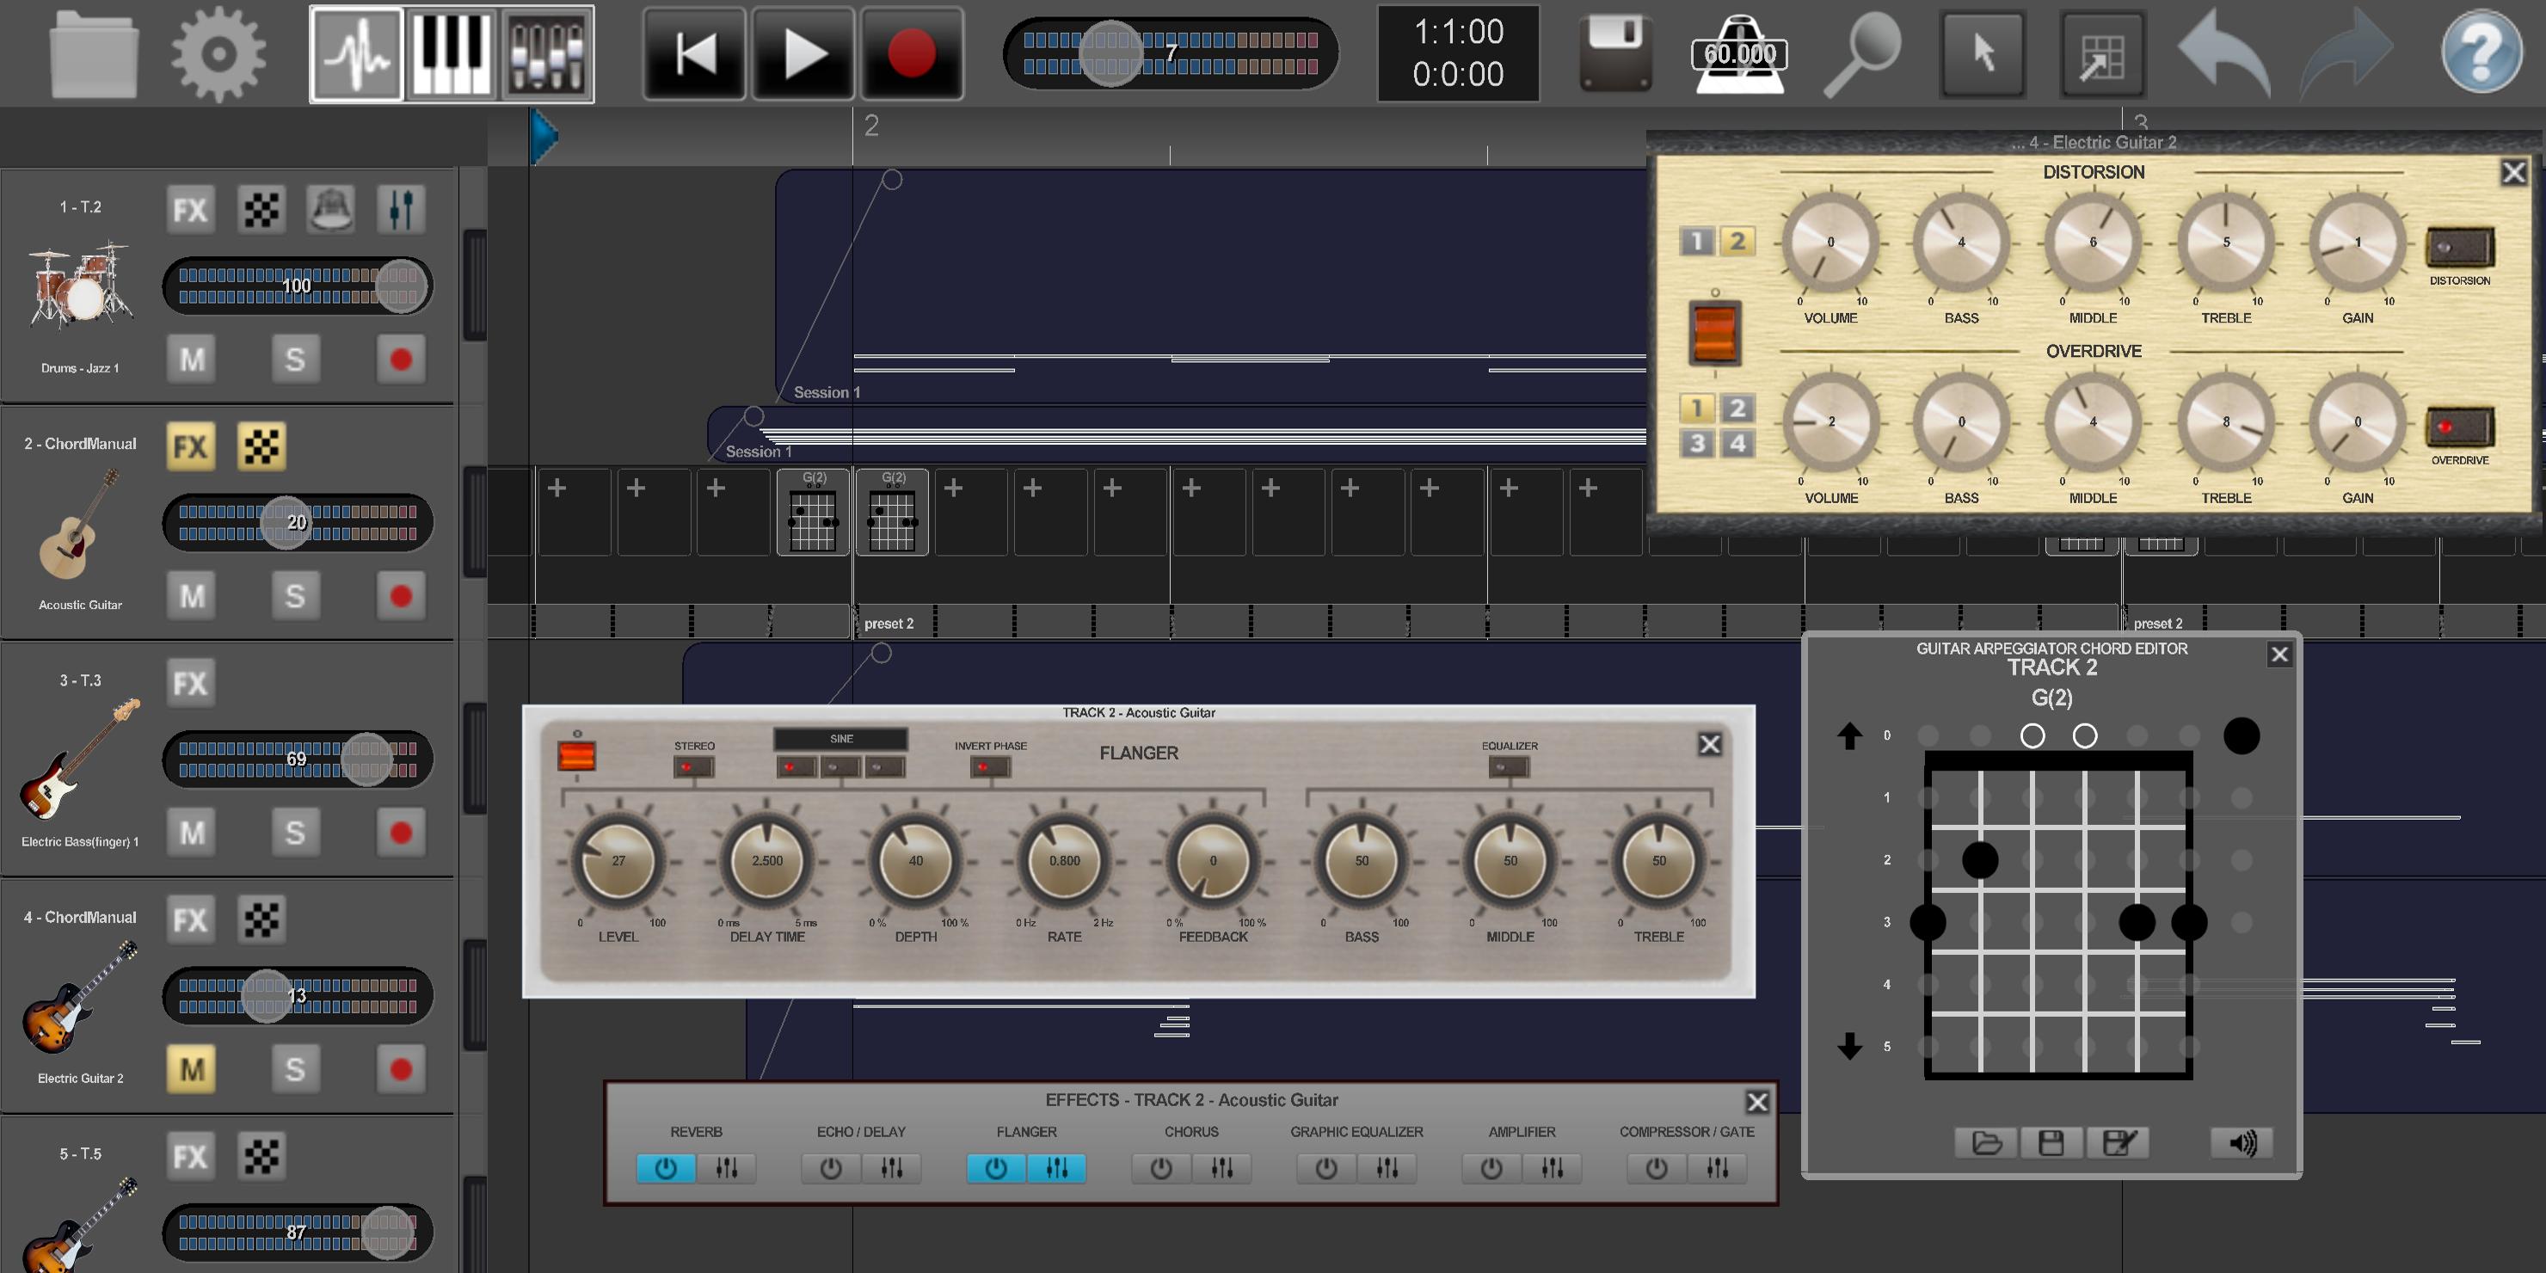Open the metronome tempo settings

pyautogui.click(x=1739, y=54)
